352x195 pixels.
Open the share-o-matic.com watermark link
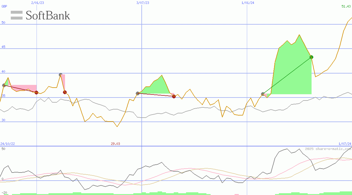coord(328,149)
